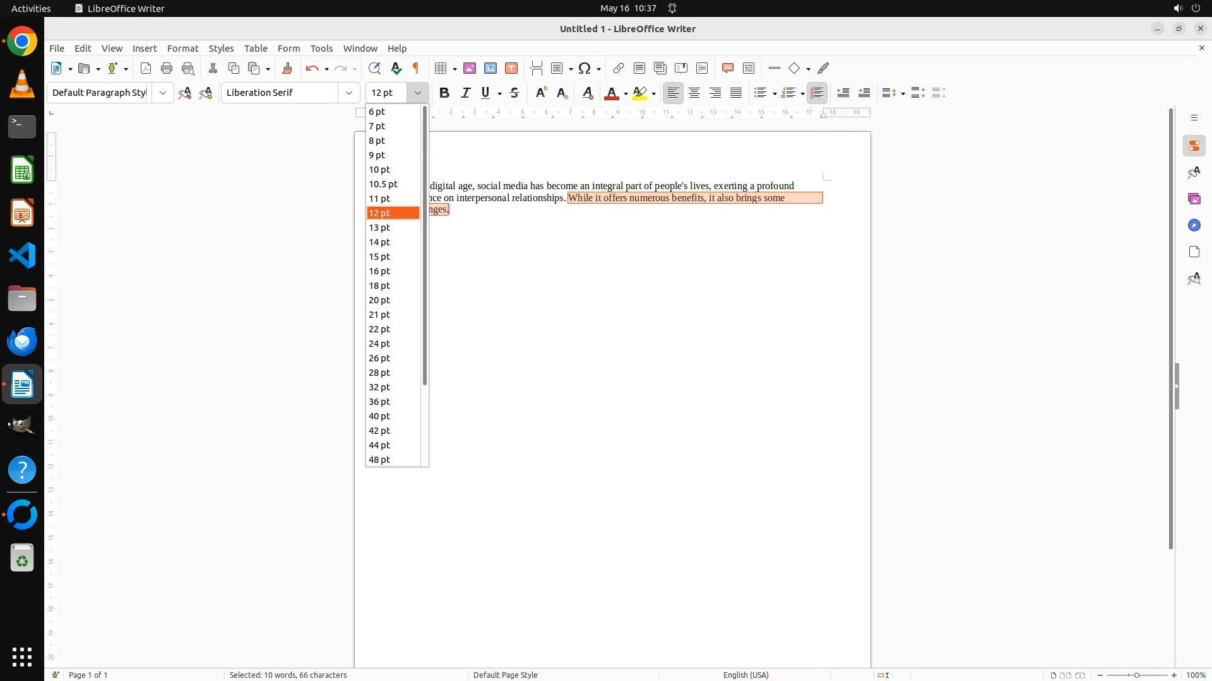Open the sidebar Navigator panel
The width and height of the screenshot is (1212, 681).
pos(1194,225)
